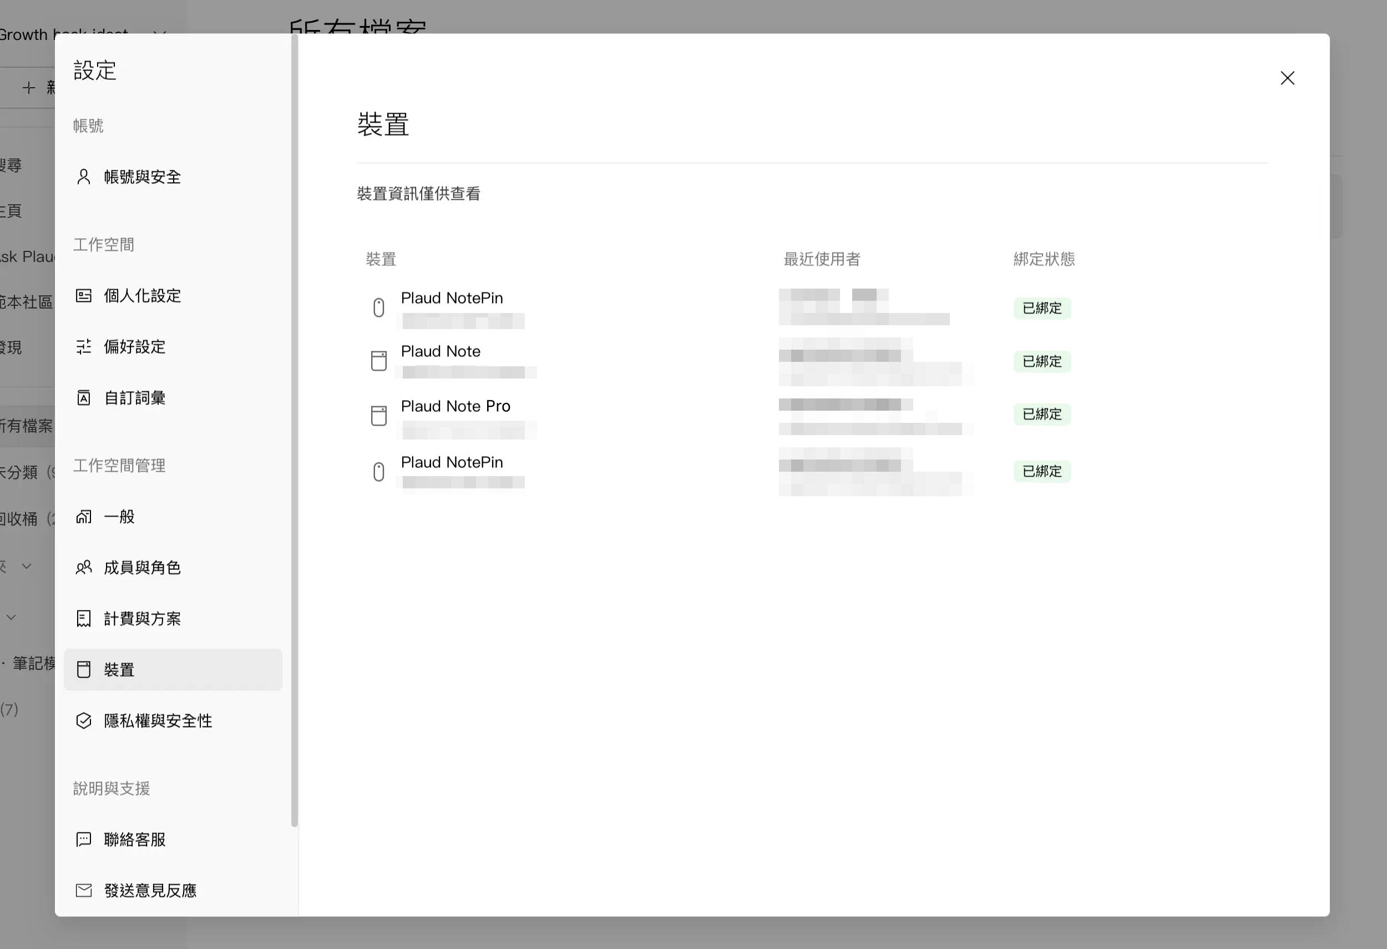Screen dimensions: 1387x949
Task: Select the Plaud Note device name
Action: [441, 351]
